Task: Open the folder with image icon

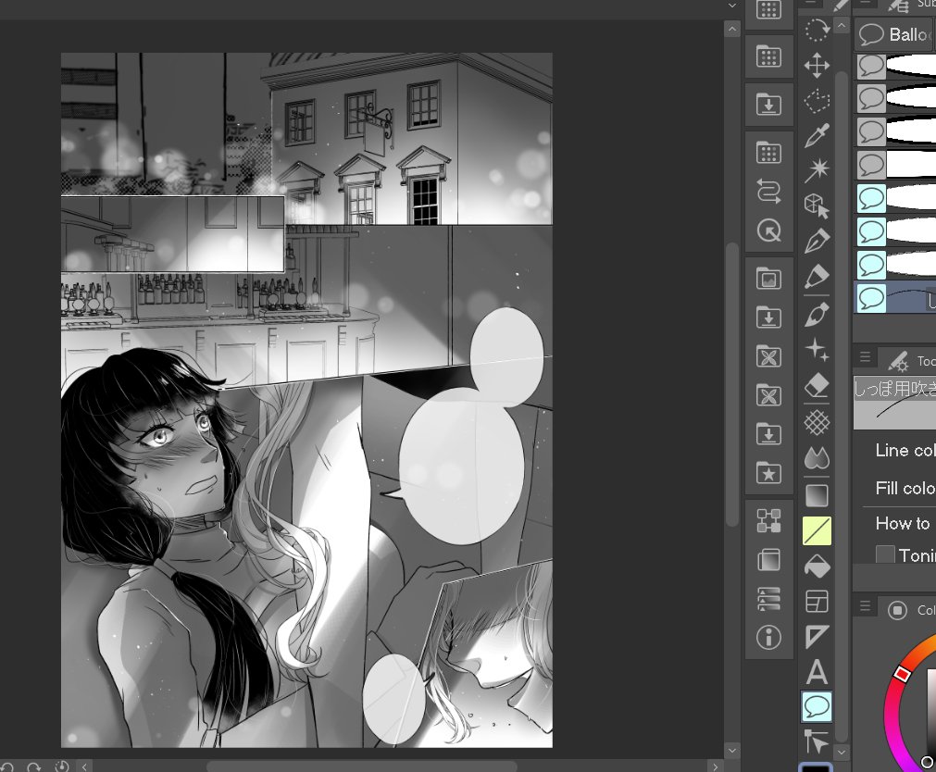Action: pyautogui.click(x=768, y=279)
